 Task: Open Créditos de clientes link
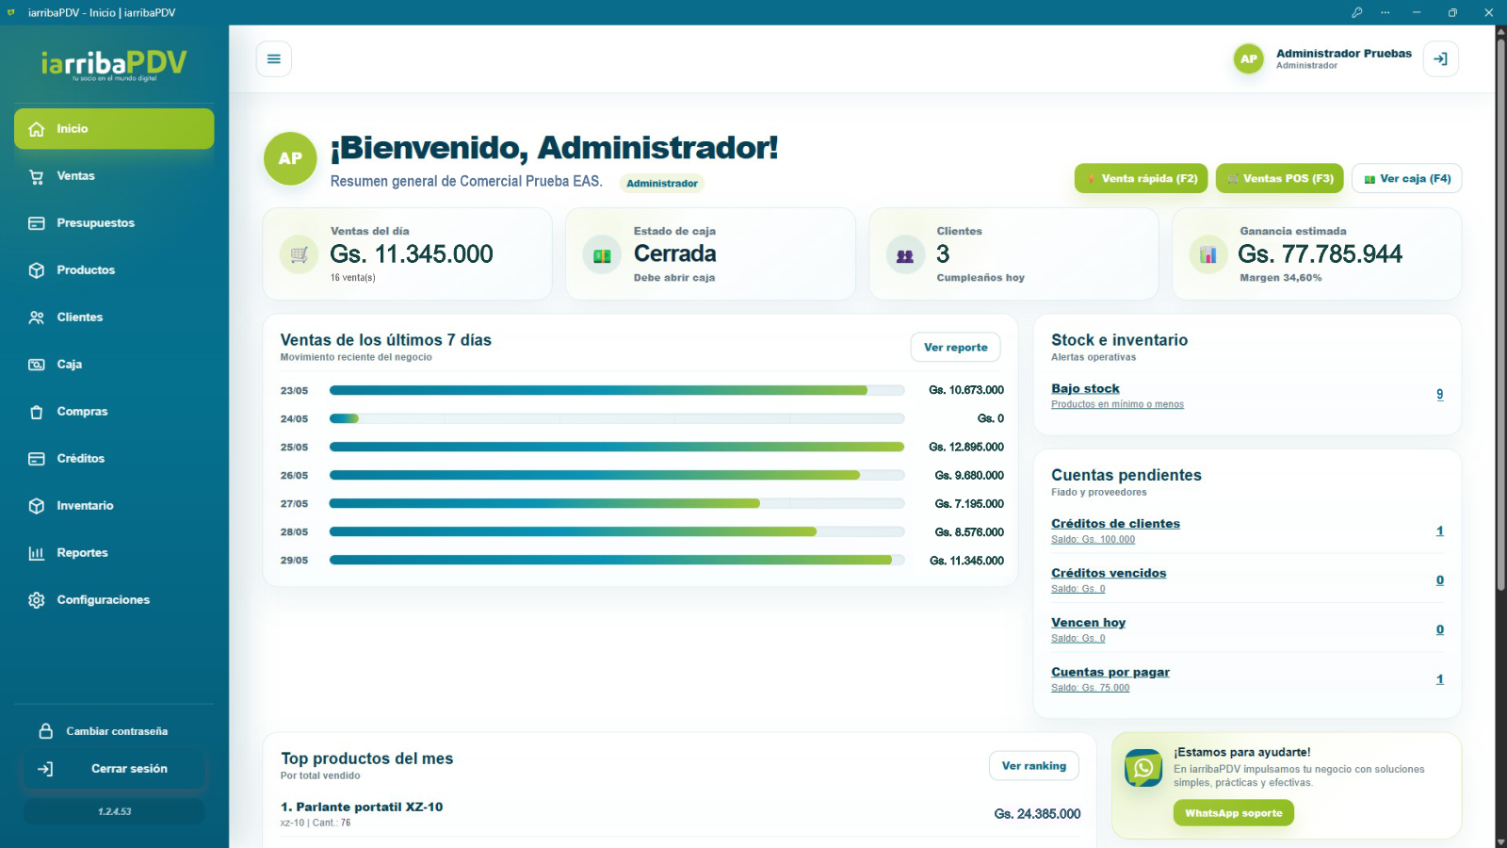(x=1115, y=524)
